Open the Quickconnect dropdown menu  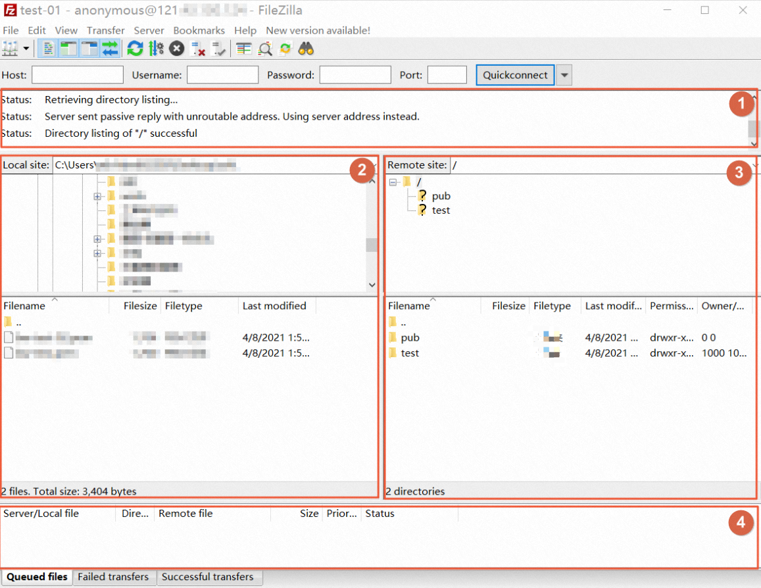(564, 74)
